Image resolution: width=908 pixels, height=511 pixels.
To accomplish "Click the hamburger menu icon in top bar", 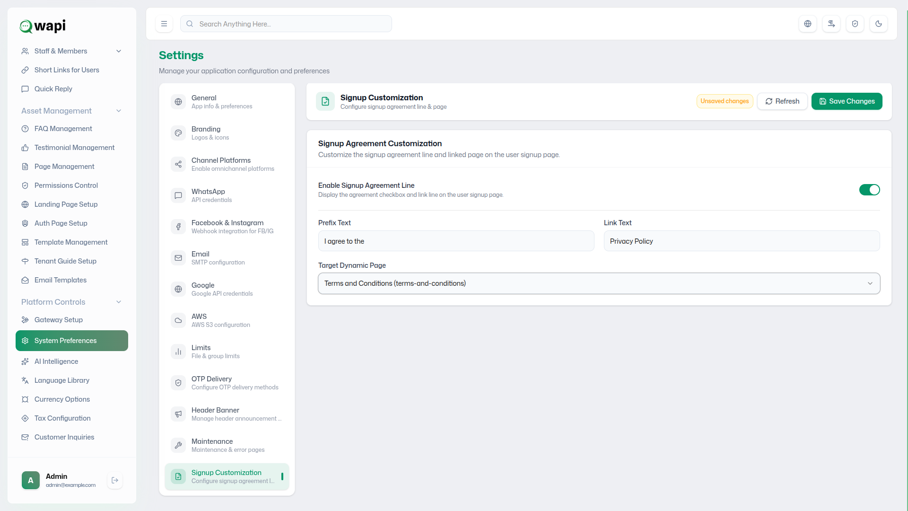I will click(x=164, y=24).
